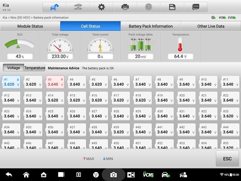This screenshot has width=241, height=181.
Task: Open settings gear in top toolbar
Action: tap(102, 7)
